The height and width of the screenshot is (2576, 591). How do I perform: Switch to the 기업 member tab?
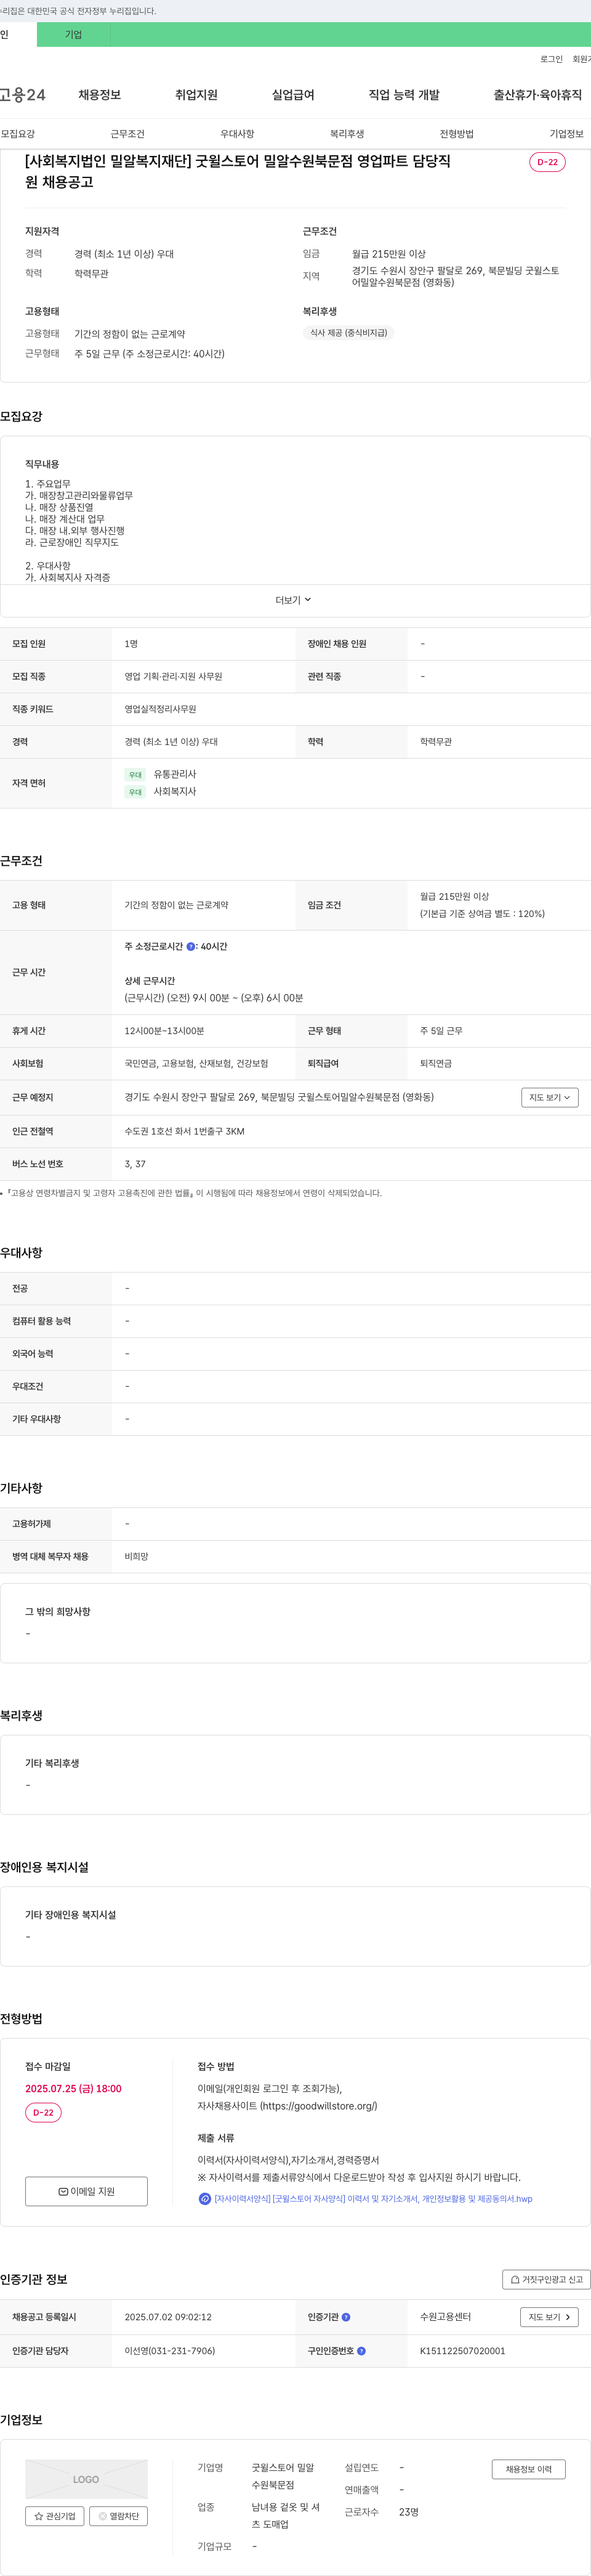tap(73, 34)
